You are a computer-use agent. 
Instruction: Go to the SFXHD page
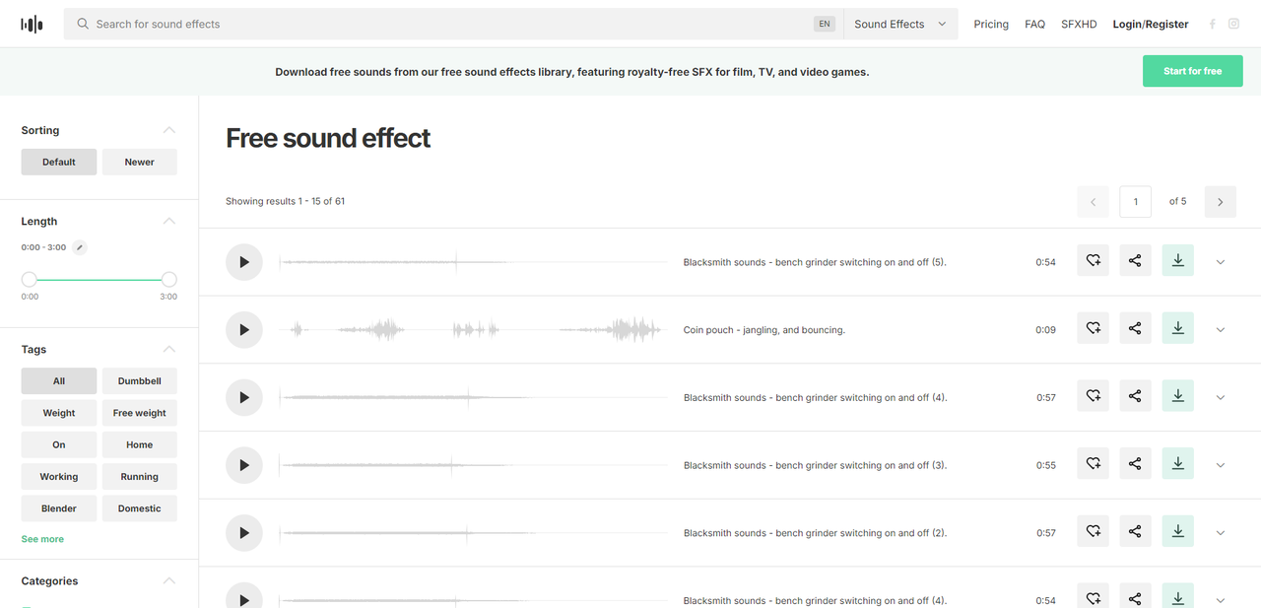pyautogui.click(x=1079, y=24)
